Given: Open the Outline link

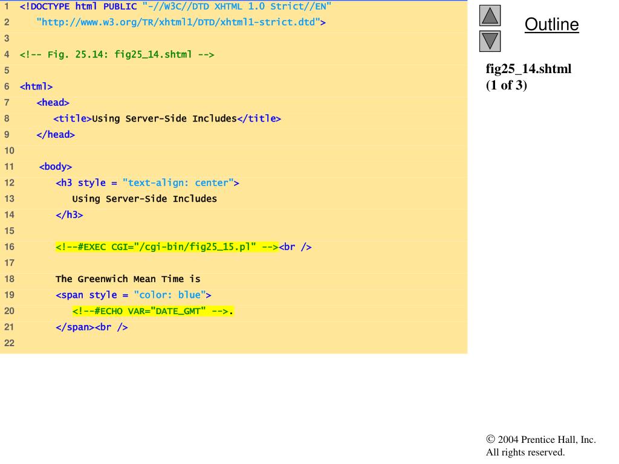Looking at the screenshot, I should point(551,24).
